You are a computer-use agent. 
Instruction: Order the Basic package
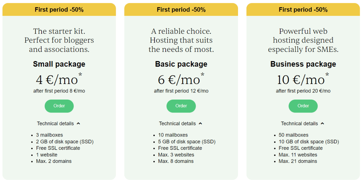(x=181, y=106)
